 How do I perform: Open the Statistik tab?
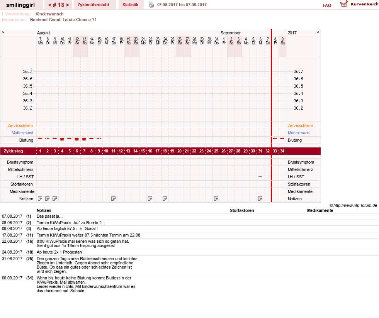(x=130, y=5)
